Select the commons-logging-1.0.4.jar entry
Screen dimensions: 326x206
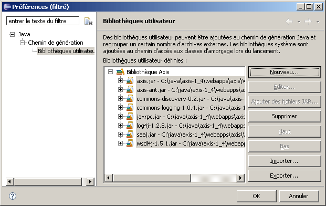[x=191, y=108]
